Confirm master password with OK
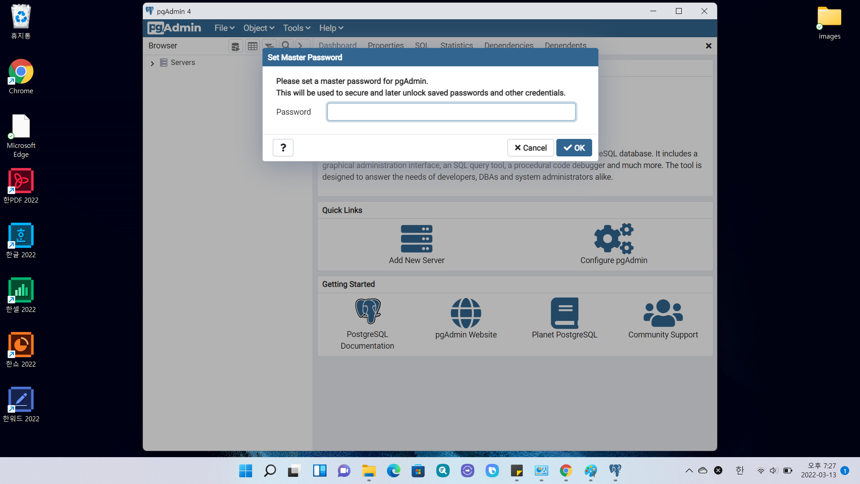Viewport: 860px width, 484px height. coord(574,147)
